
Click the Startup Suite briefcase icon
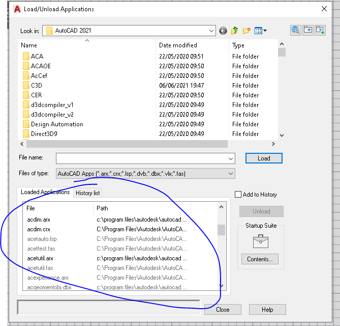261,241
